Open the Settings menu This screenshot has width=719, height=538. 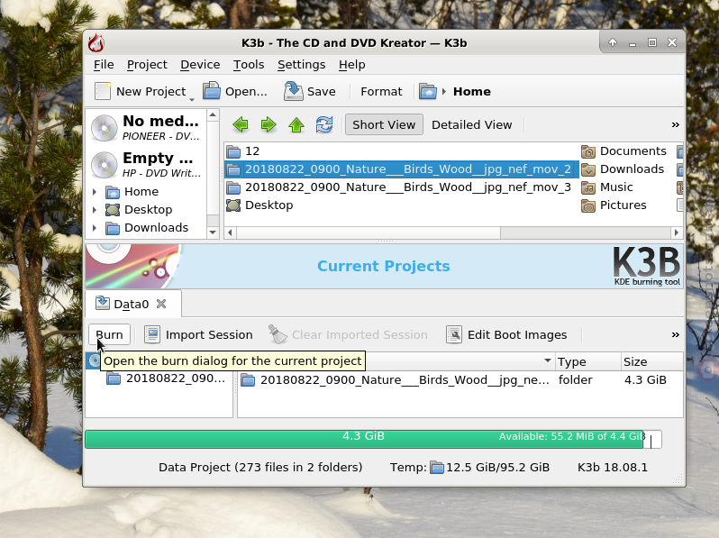coord(301,65)
